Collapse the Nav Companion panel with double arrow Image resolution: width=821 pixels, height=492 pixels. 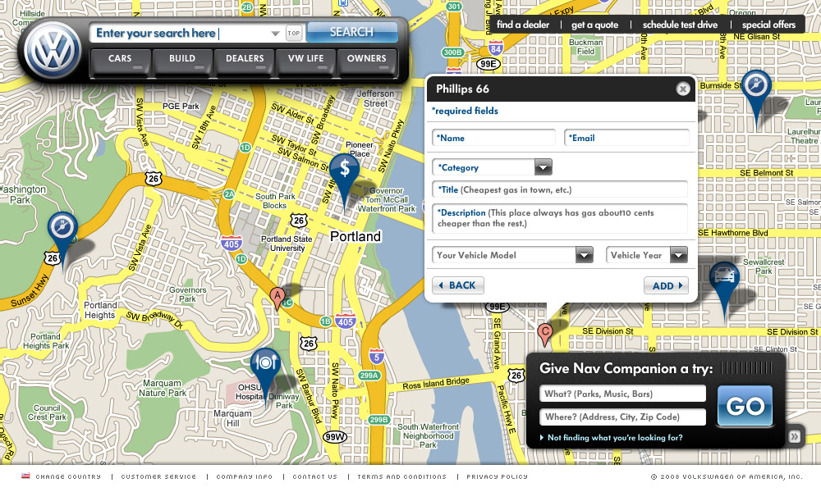click(x=794, y=436)
